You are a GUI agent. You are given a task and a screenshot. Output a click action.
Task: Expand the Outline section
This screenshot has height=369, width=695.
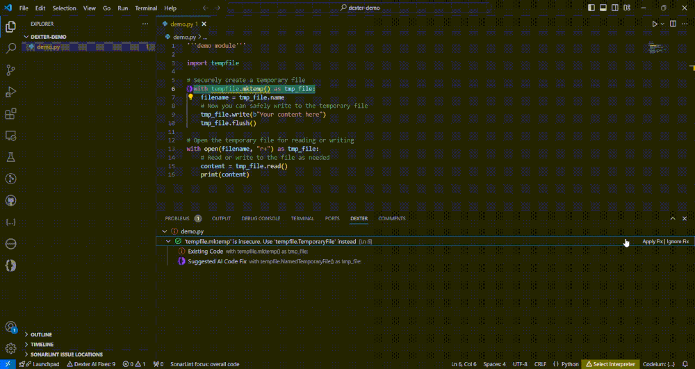41,334
